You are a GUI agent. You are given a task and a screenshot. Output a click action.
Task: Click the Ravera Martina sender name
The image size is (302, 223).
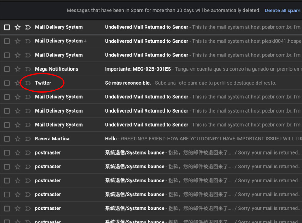tap(52, 139)
